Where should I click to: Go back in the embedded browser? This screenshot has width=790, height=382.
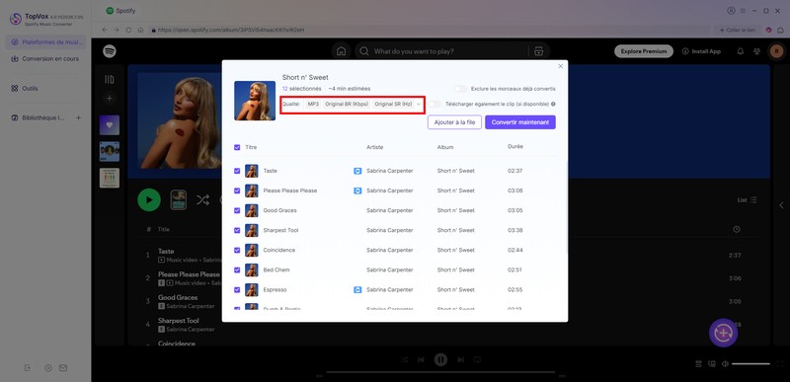pyautogui.click(x=105, y=31)
